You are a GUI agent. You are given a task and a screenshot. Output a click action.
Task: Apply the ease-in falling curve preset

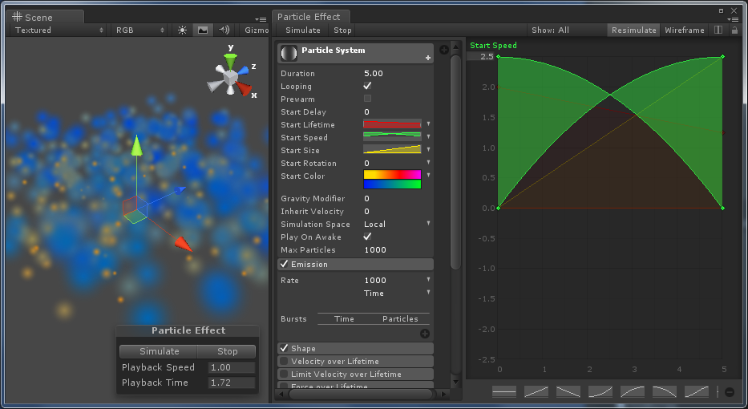tap(665, 392)
